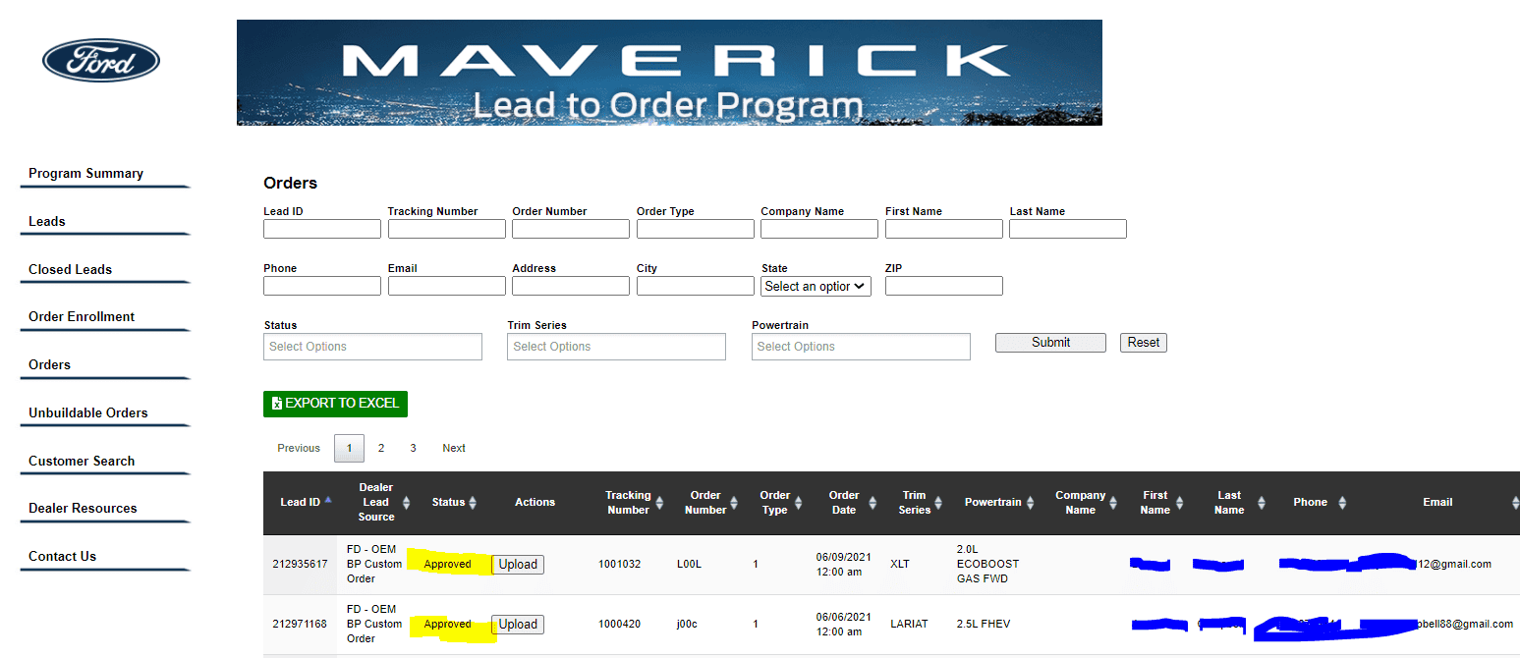Open Customer Search in sidebar

click(x=82, y=462)
